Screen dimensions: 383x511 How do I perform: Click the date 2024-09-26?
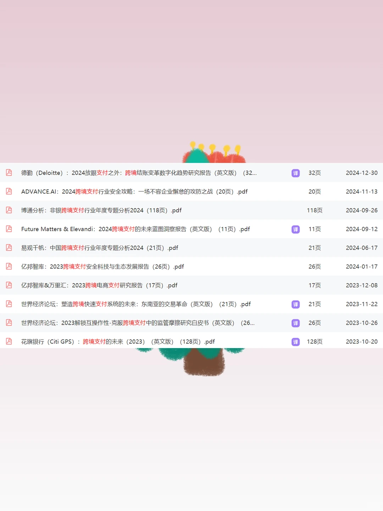[x=362, y=210]
